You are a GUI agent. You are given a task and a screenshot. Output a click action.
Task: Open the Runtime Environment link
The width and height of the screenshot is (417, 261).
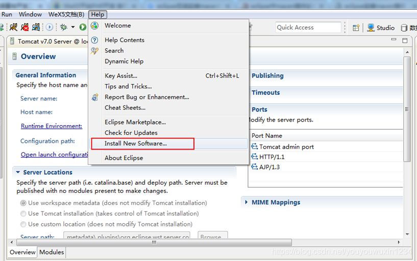tap(52, 126)
